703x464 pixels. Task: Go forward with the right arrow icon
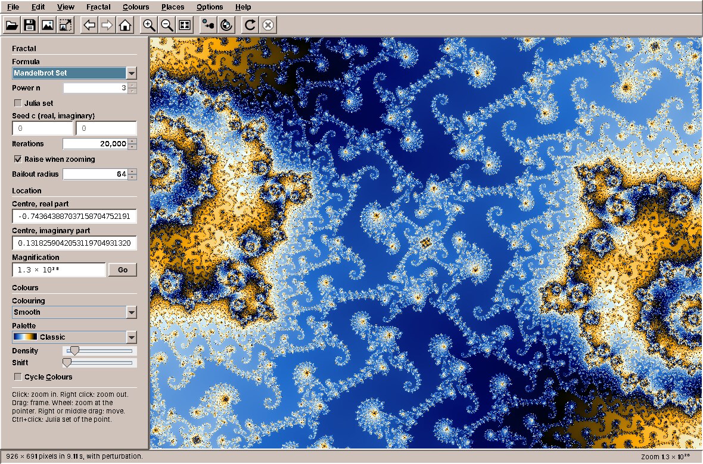(107, 24)
